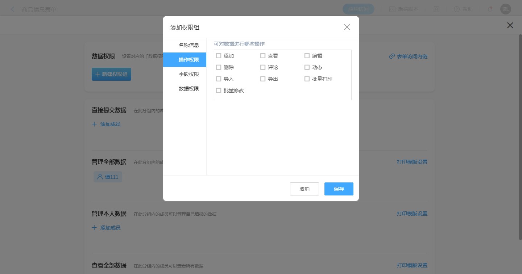This screenshot has width=522, height=274.
Task: Click the 后端脚本 code icon
Action: 392,9
